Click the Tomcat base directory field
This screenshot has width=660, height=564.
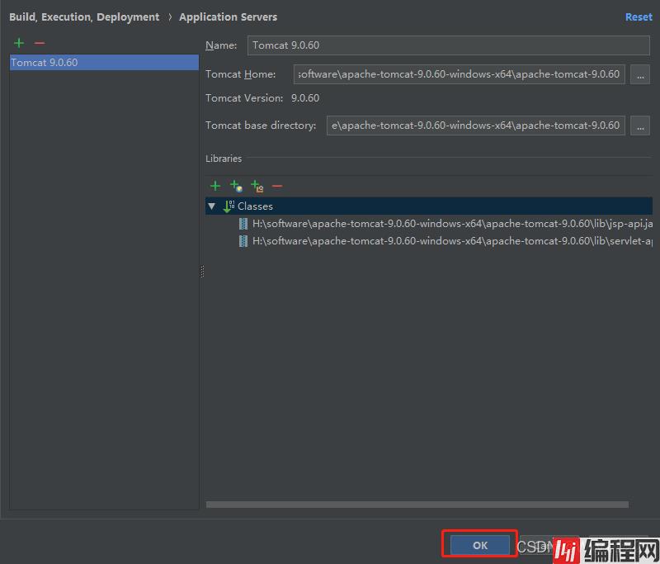pyautogui.click(x=475, y=126)
